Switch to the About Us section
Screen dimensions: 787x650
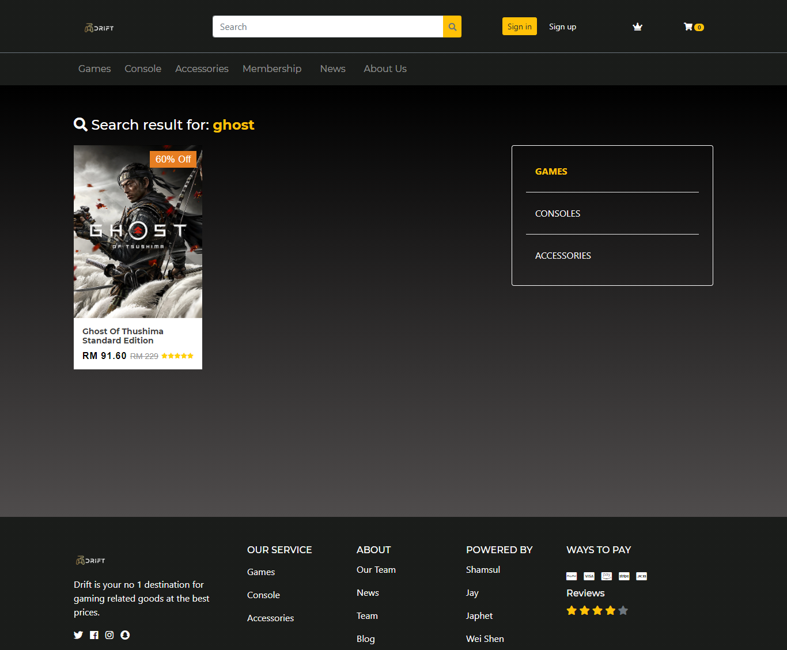(385, 69)
